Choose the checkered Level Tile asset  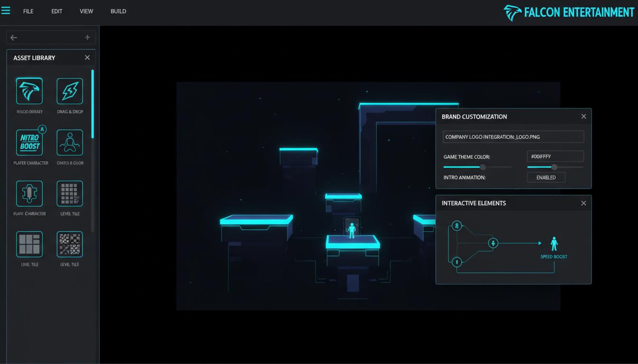pyautogui.click(x=70, y=244)
